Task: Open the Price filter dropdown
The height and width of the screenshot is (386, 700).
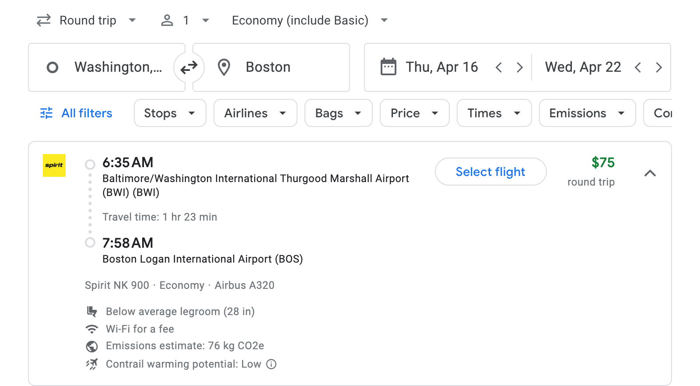Action: pyautogui.click(x=415, y=113)
